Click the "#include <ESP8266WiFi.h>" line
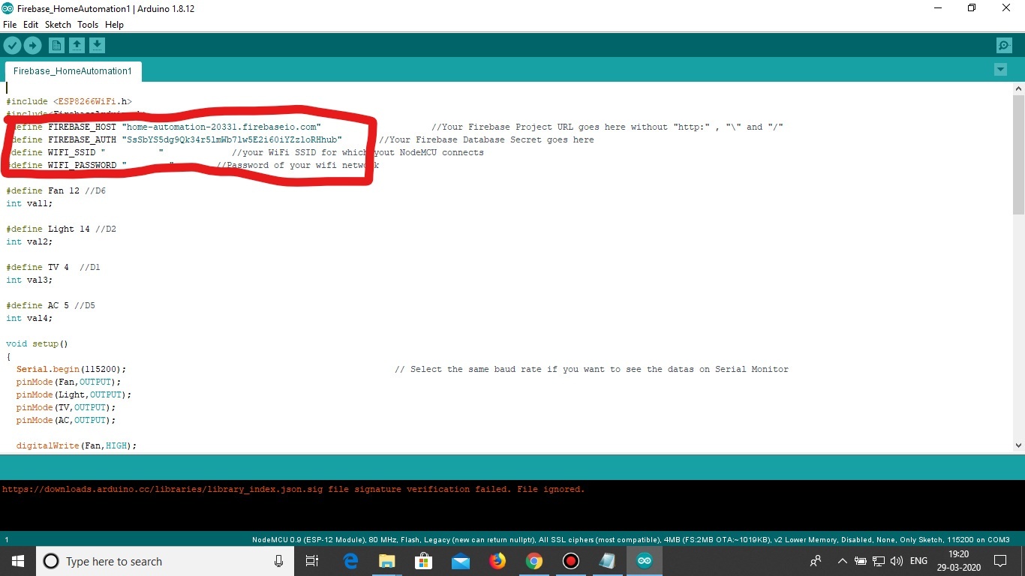 [x=69, y=101]
